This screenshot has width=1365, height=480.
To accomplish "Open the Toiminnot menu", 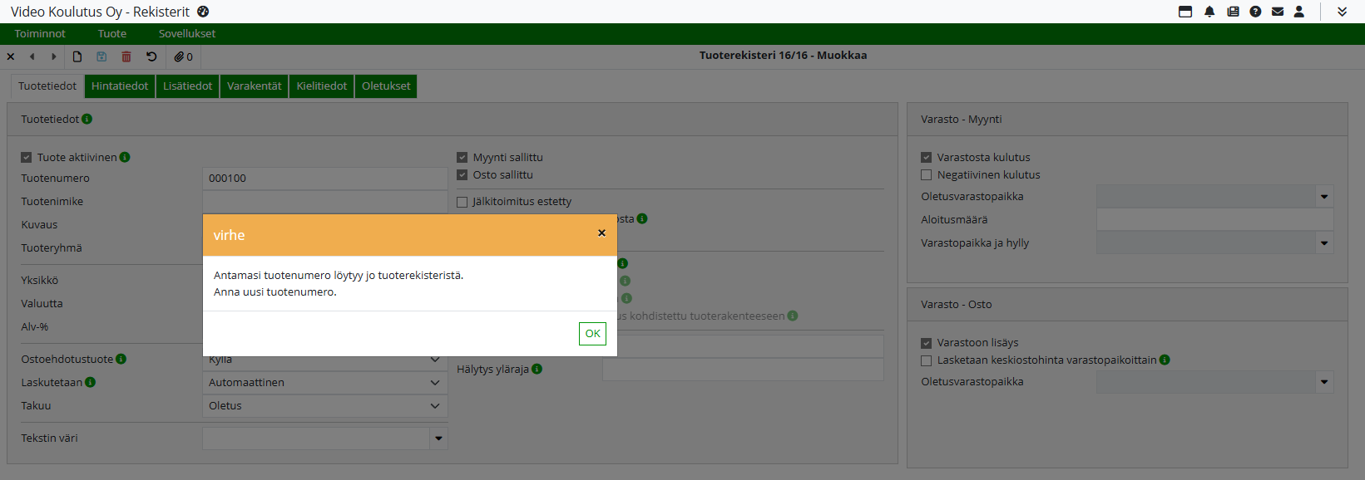I will point(40,34).
